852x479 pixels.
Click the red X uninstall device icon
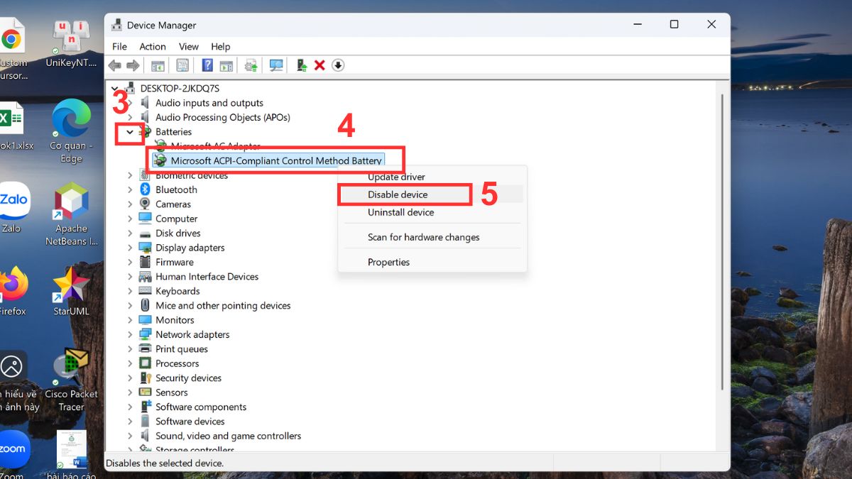click(319, 65)
